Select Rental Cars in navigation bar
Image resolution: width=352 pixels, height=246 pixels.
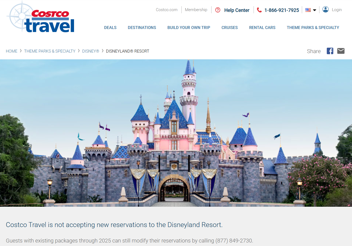click(262, 27)
